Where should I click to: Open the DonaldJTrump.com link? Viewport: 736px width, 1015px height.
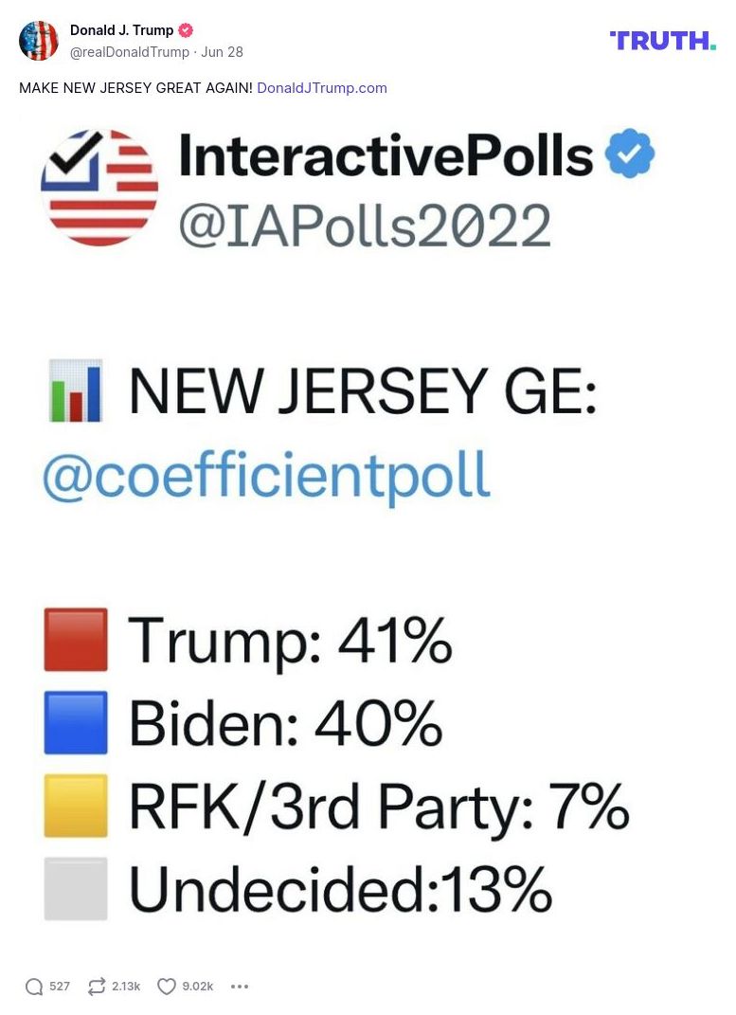tap(322, 88)
